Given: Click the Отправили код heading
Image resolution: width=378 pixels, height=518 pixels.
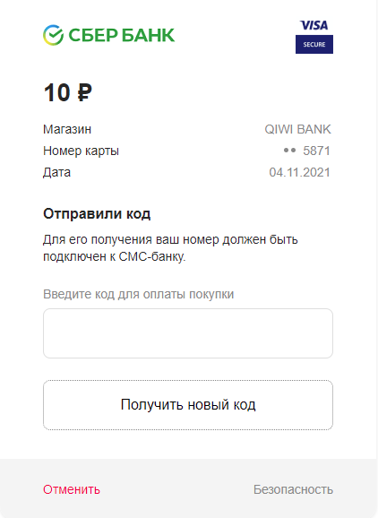Looking at the screenshot, I should (97, 213).
